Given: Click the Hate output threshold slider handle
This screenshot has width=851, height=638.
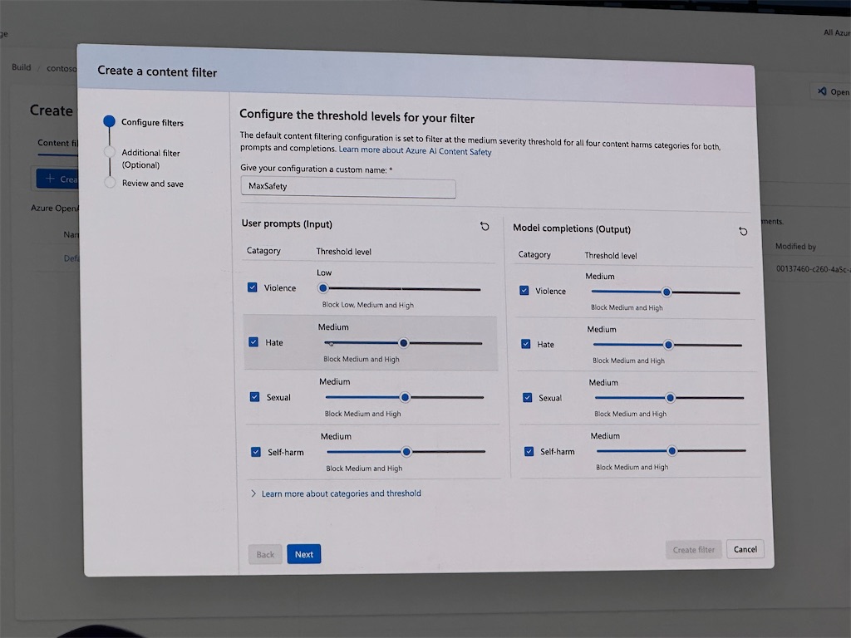Looking at the screenshot, I should pyautogui.click(x=668, y=345).
